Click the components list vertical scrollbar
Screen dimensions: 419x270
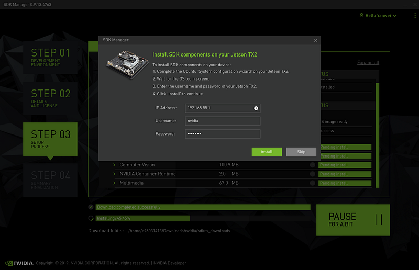pyautogui.click(x=377, y=135)
